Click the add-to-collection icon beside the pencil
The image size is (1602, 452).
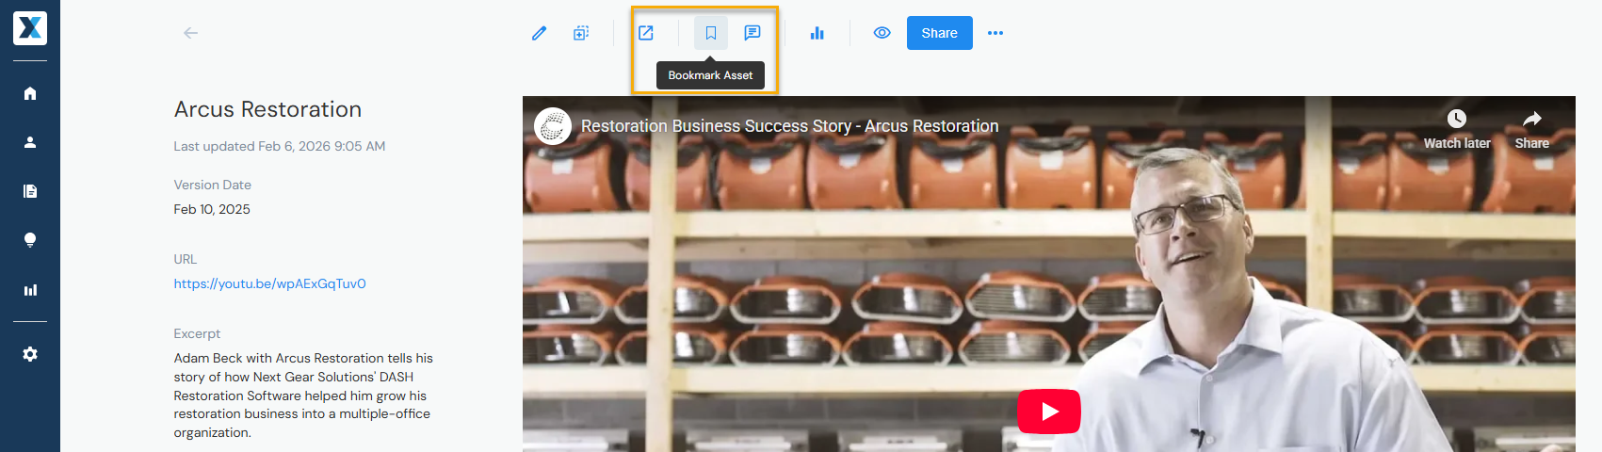click(581, 33)
